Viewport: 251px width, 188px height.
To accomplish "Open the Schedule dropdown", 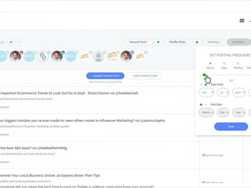I will (239, 42).
